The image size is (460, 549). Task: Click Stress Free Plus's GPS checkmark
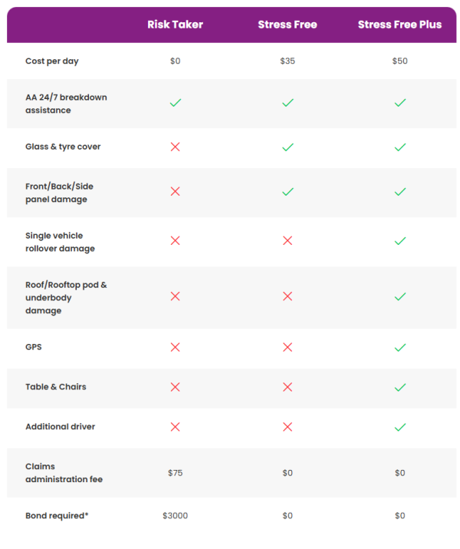coord(400,347)
